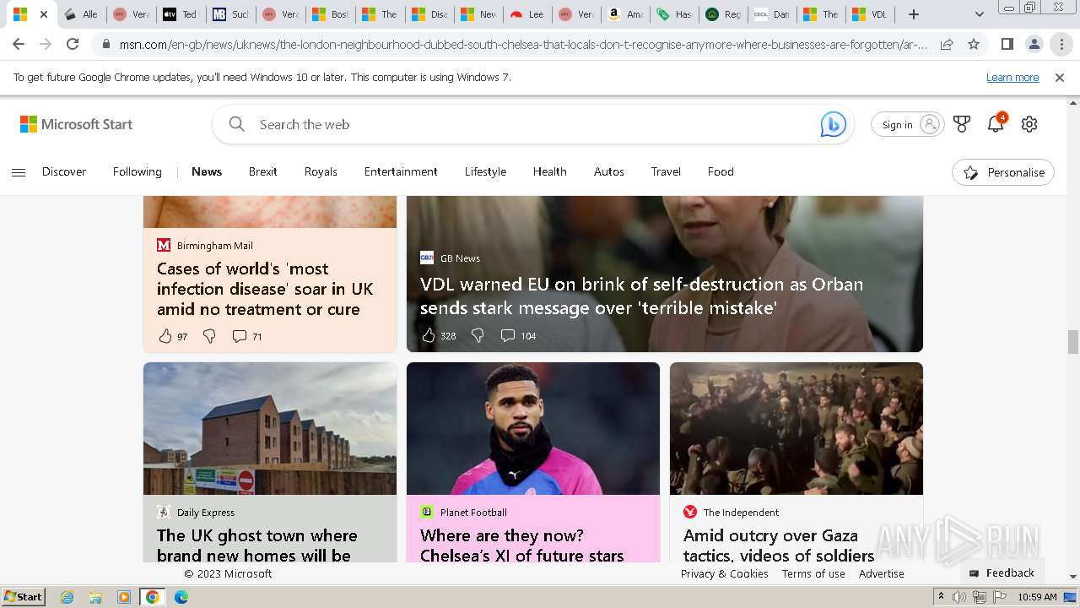Open the Microsoft Rewards medal icon

coord(962,124)
